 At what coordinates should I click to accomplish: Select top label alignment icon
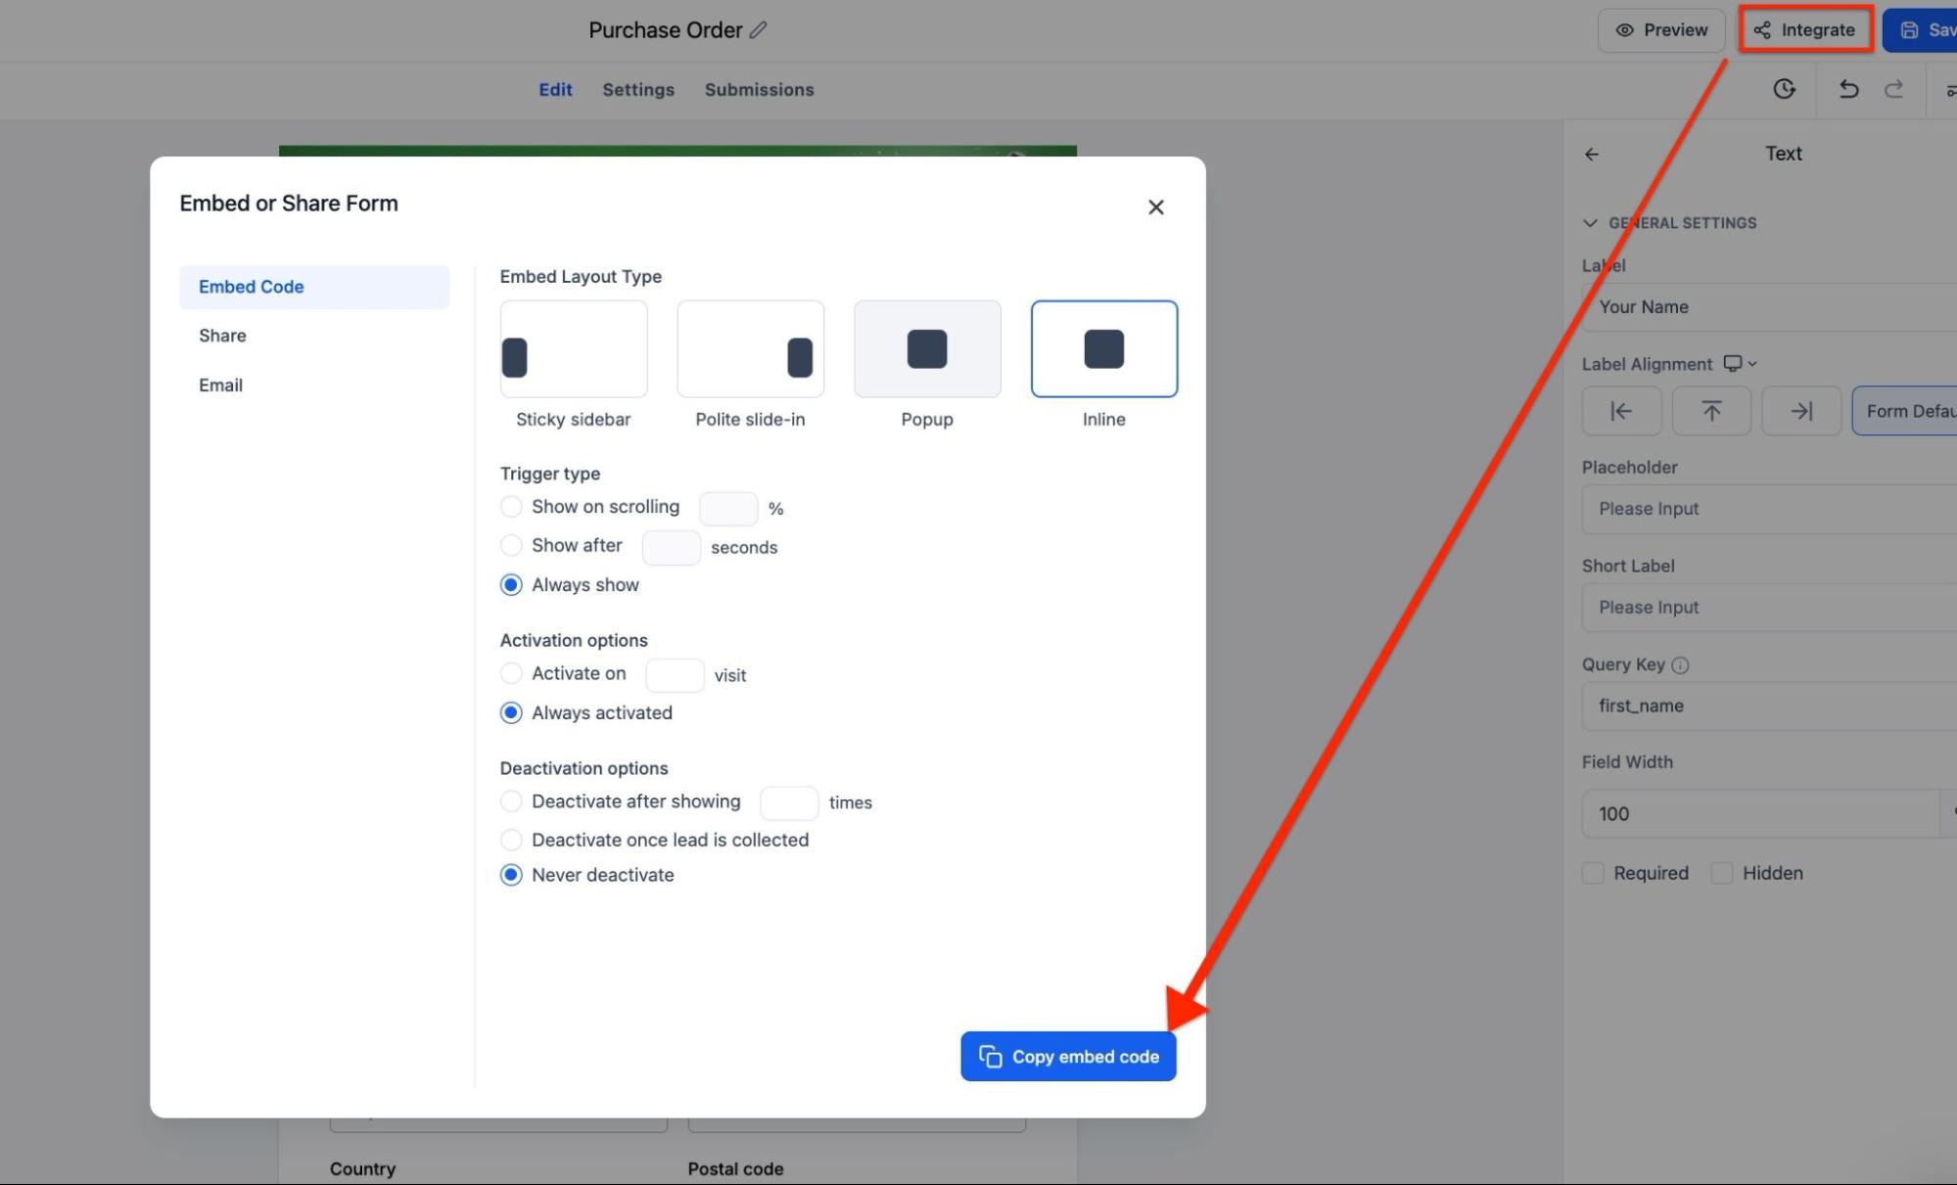pos(1711,411)
